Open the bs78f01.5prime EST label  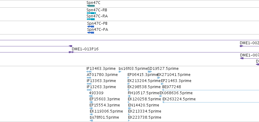104,117
